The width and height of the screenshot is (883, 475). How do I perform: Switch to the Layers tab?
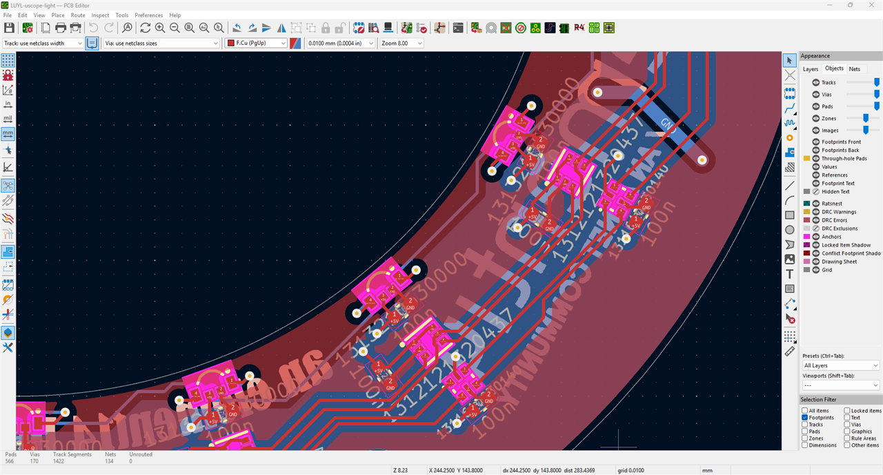811,69
